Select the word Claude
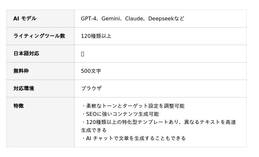259x157 pixels. [x=134, y=19]
